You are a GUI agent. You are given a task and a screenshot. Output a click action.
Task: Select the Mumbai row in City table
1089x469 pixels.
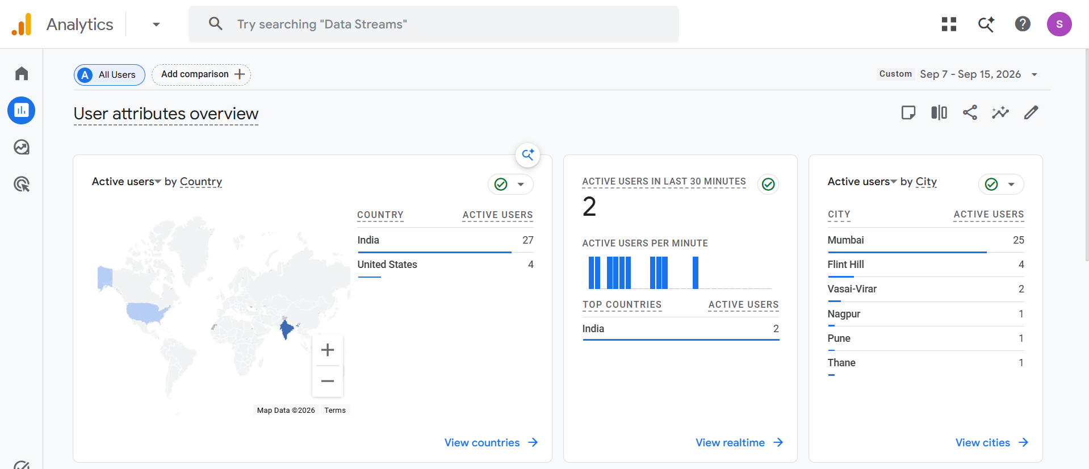click(x=925, y=240)
